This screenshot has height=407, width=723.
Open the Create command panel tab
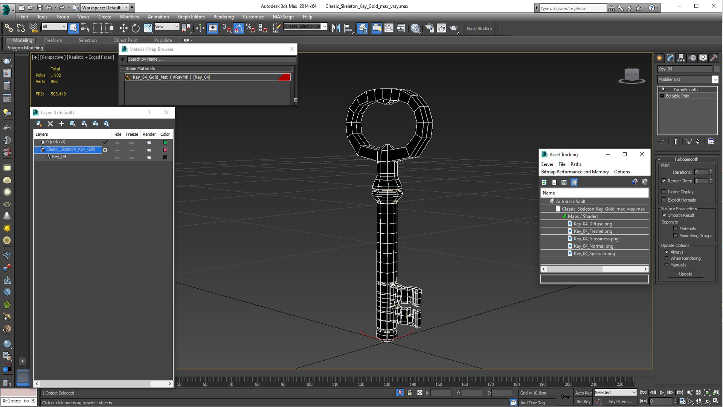pyautogui.click(x=659, y=58)
